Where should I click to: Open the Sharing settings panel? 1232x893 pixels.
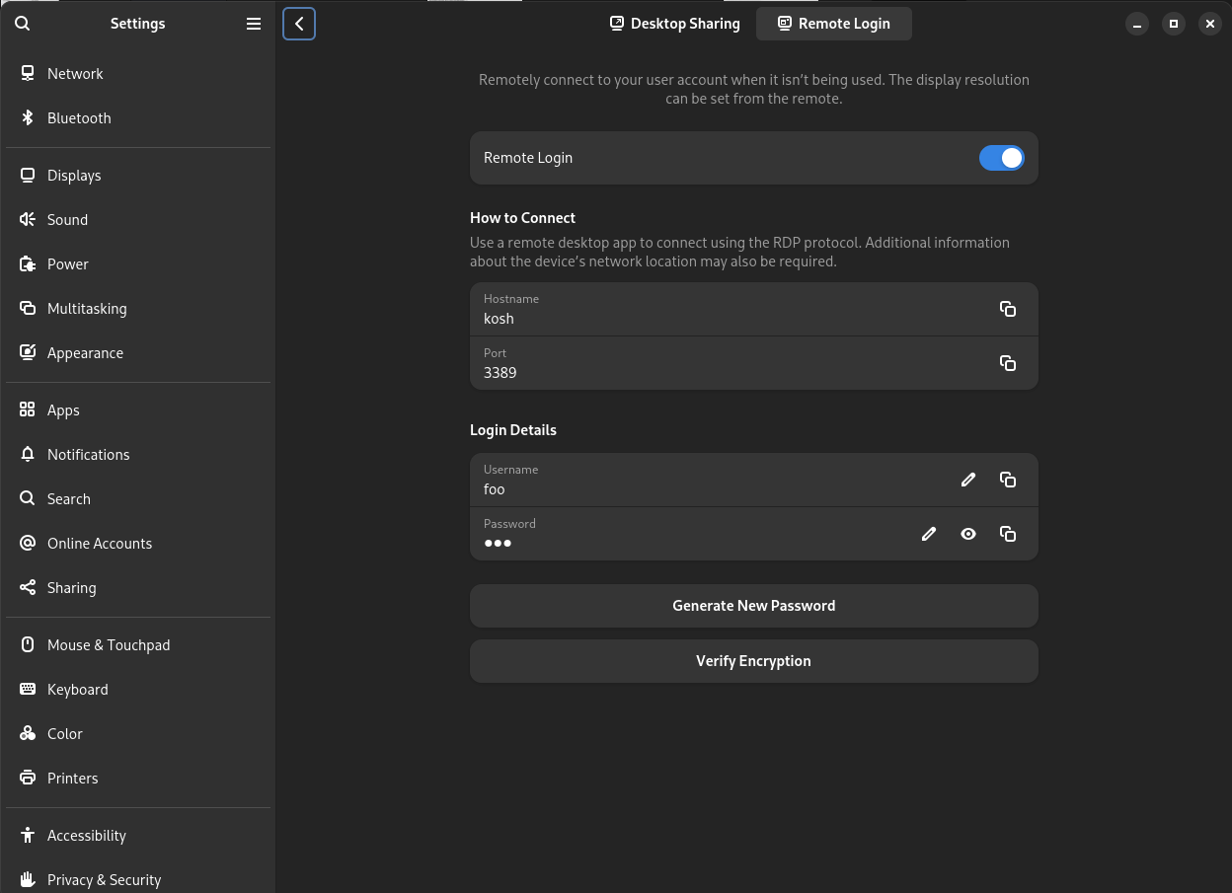click(x=71, y=588)
